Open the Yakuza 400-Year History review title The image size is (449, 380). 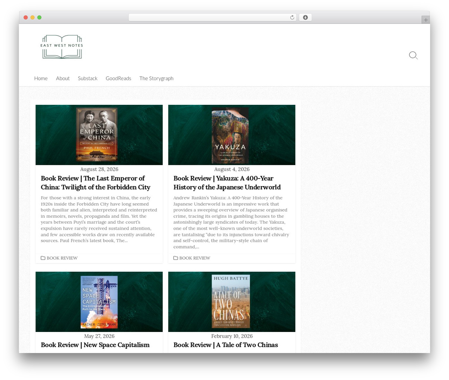tap(227, 183)
